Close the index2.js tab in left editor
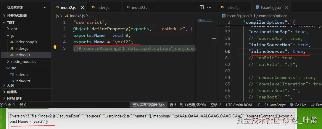The image size is (322, 129). coord(83,7)
